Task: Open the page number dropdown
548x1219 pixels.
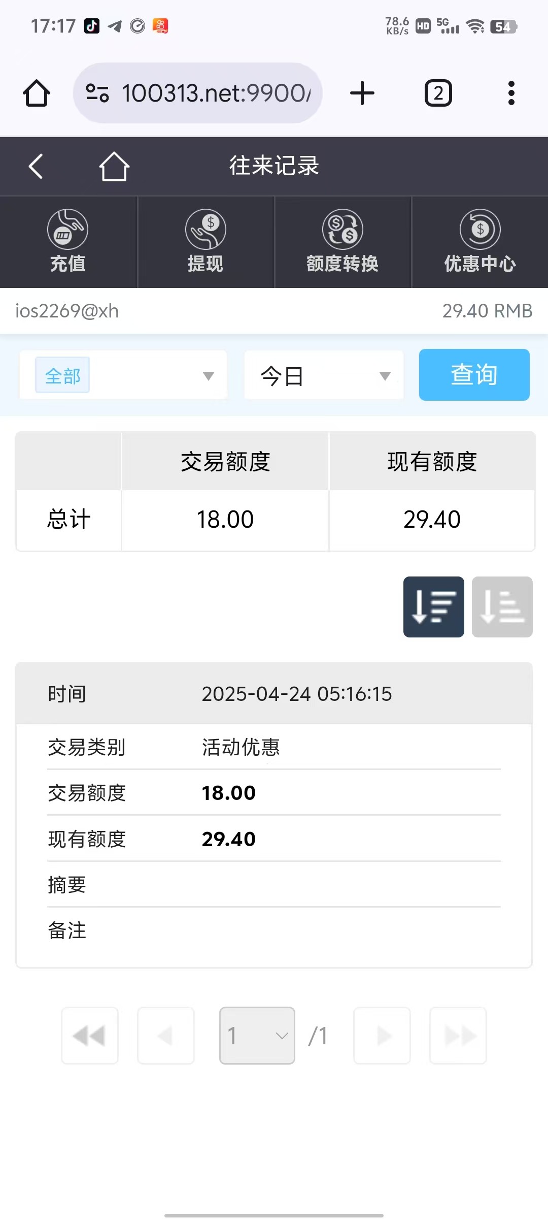Action: [257, 1036]
